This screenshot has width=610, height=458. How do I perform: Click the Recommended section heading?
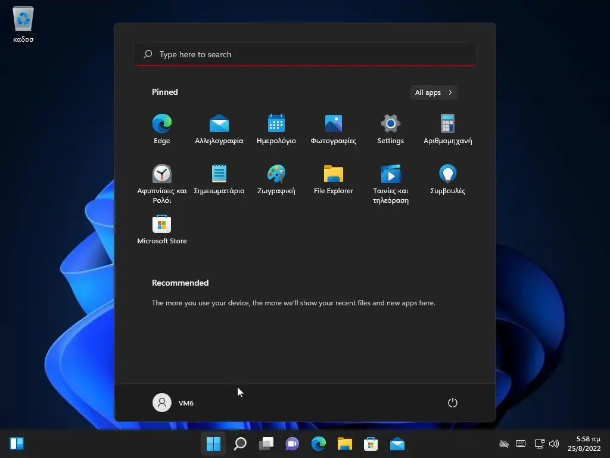[x=180, y=283]
